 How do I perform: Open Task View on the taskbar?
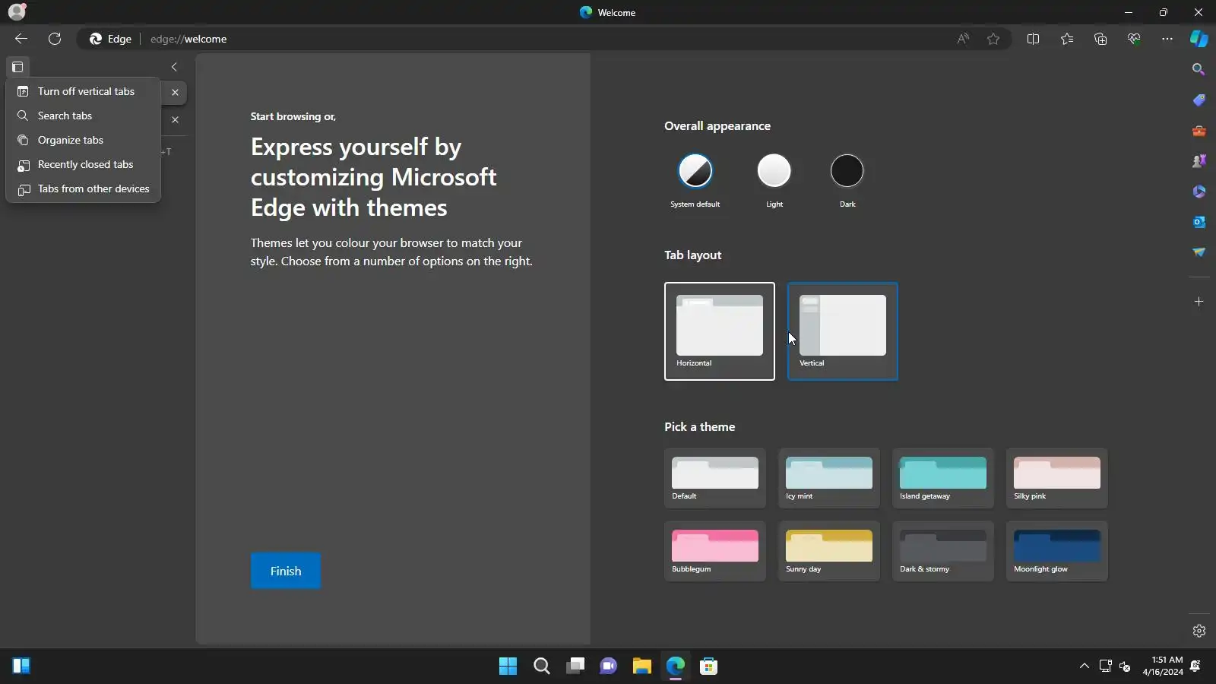(x=575, y=667)
